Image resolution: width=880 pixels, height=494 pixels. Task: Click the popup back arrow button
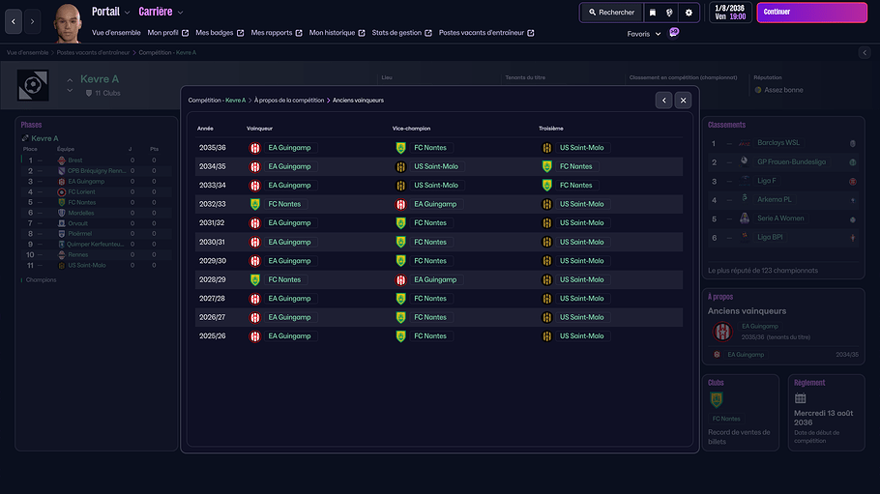click(x=664, y=101)
